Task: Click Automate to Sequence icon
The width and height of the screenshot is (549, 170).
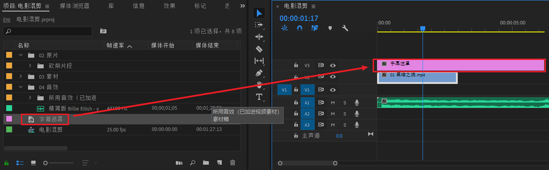Action: pyautogui.click(x=179, y=163)
